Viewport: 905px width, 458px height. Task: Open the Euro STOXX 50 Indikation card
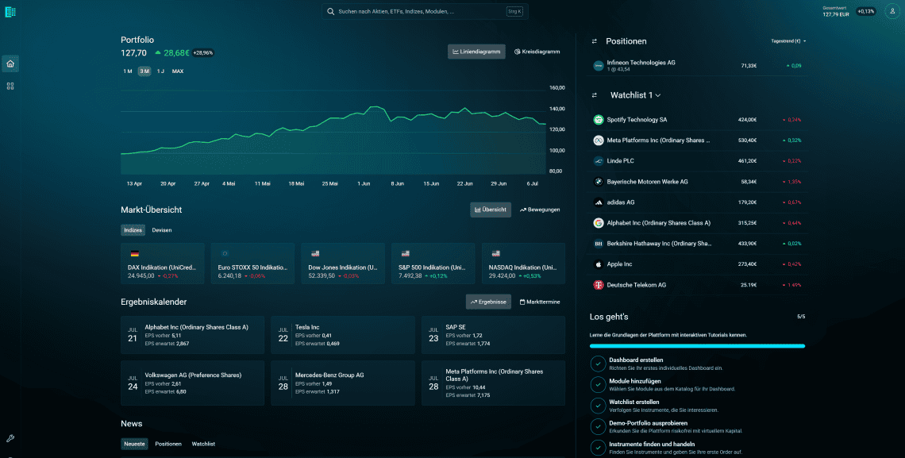pos(252,264)
